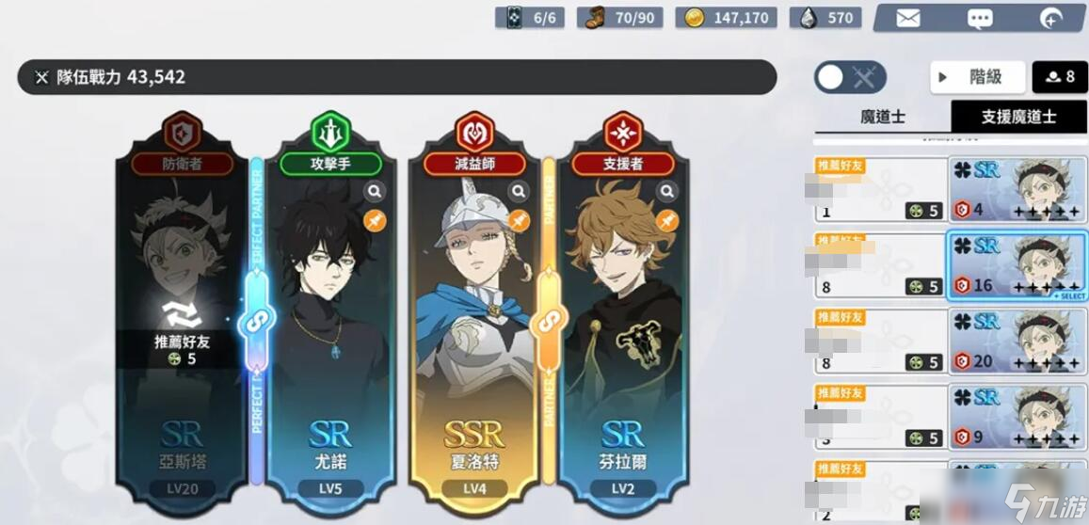The image size is (1089, 525).
Task: Toggle pin on the 夏洛特 card
Action: click(518, 221)
